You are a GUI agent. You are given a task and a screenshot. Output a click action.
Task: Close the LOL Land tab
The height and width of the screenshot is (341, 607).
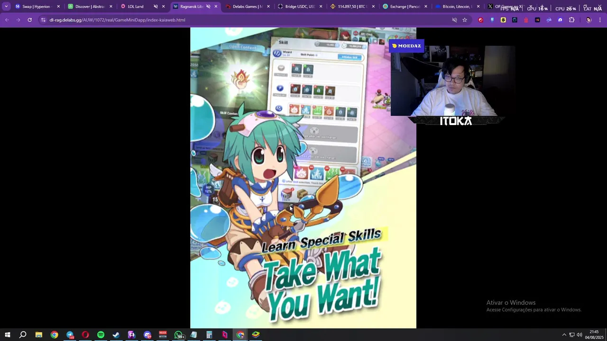pos(164,7)
